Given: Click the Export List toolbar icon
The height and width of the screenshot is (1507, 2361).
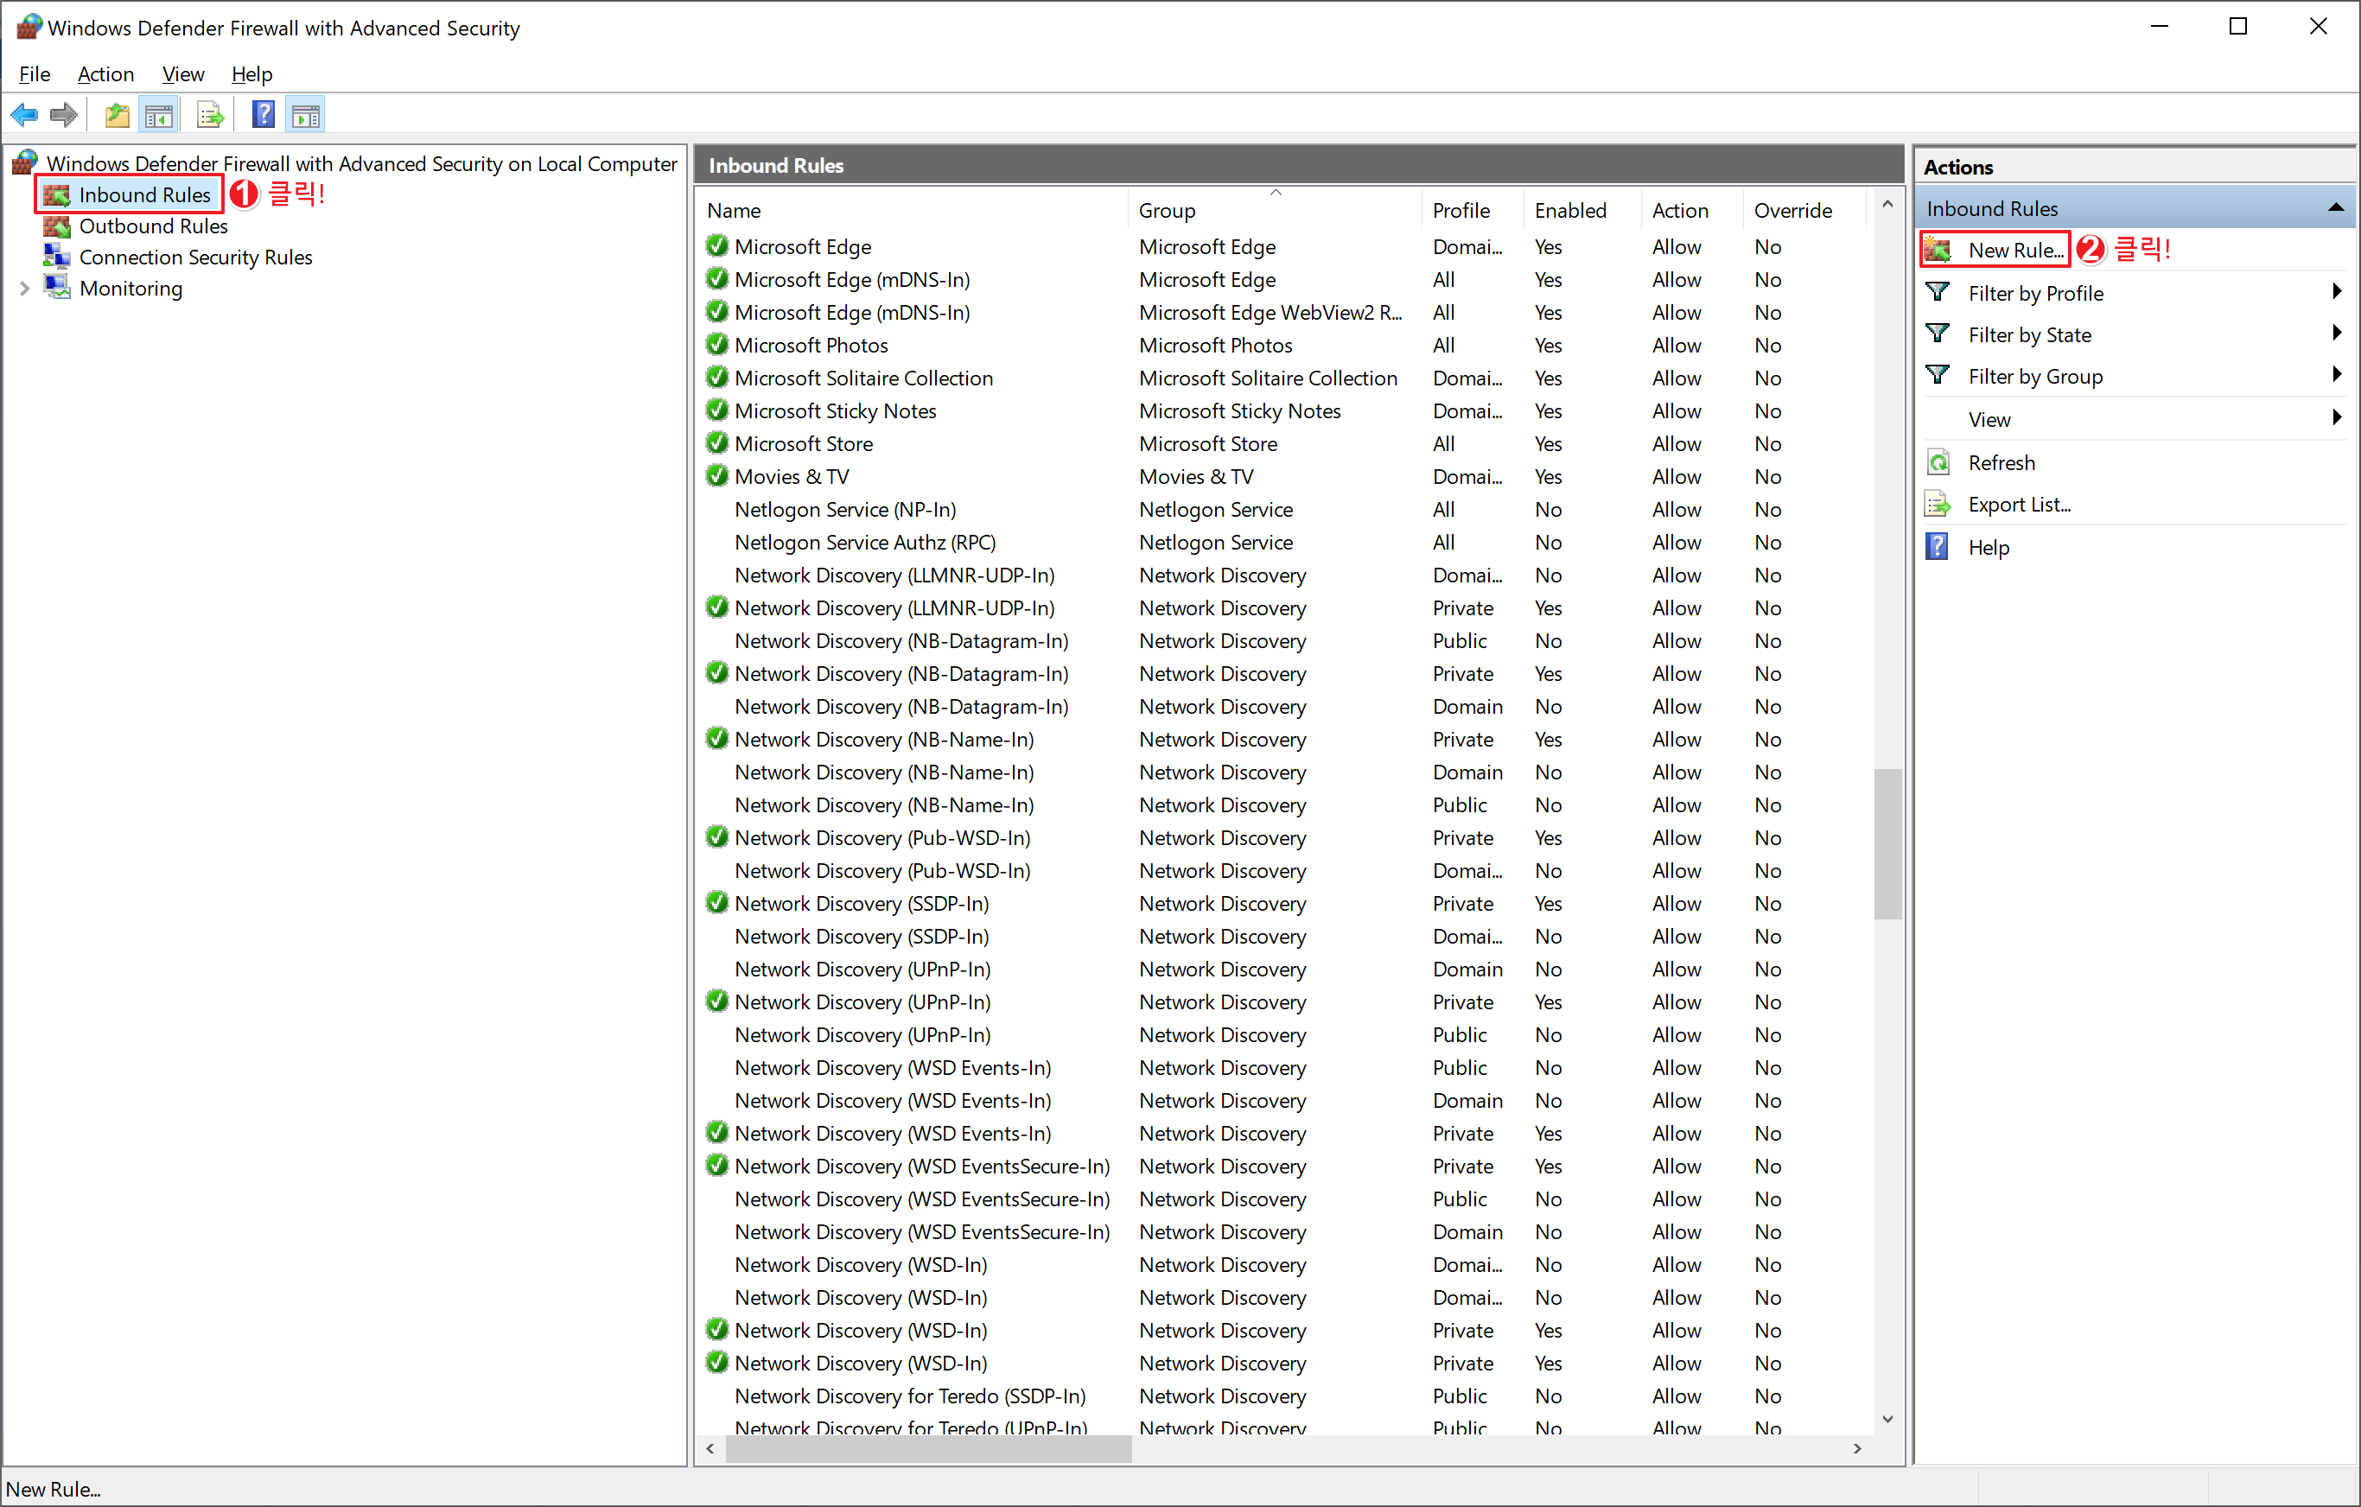Looking at the screenshot, I should click(210, 116).
